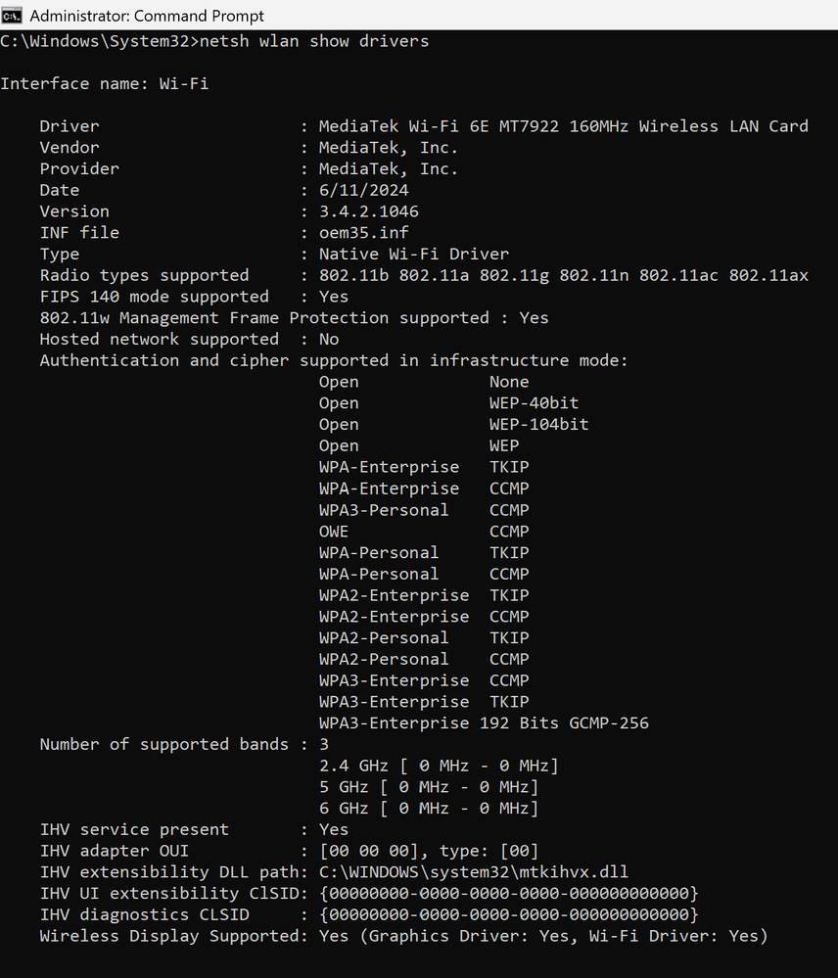Click the oem35.inf file name

pyautogui.click(x=364, y=233)
